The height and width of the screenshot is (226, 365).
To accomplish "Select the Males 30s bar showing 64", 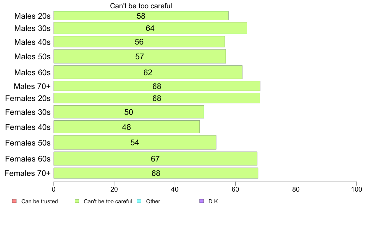I will point(150,28).
